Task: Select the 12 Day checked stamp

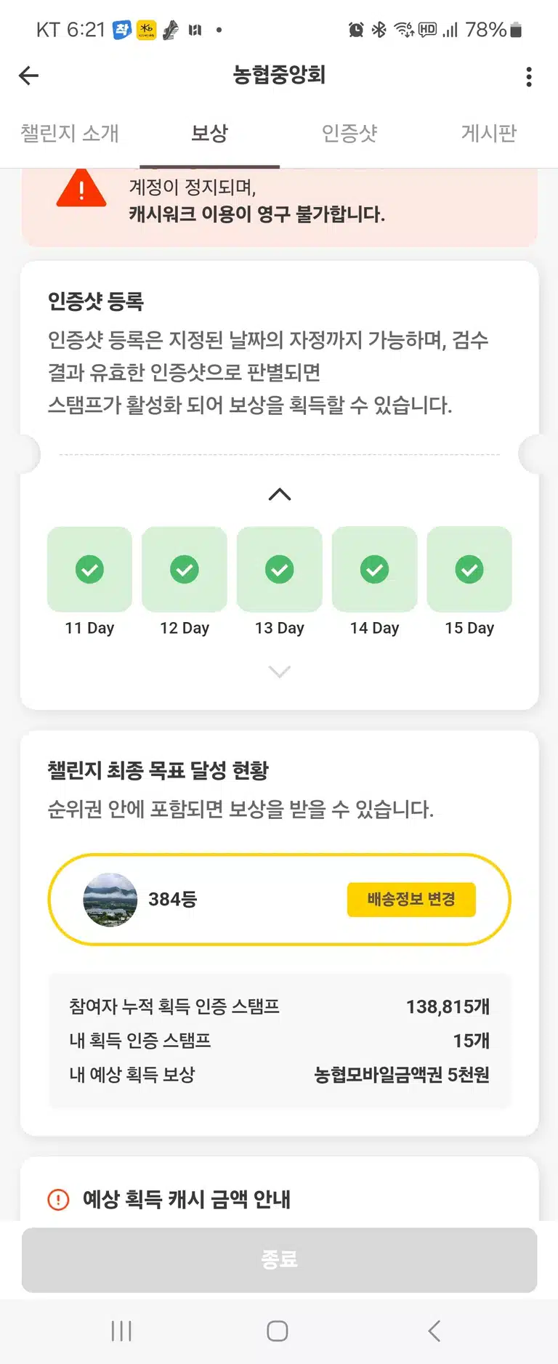Action: [x=185, y=570]
